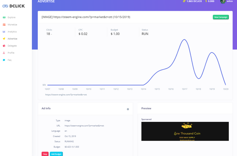The width and height of the screenshot is (237, 156).
Task: Click the Profile person icon
Action: coord(4,53)
